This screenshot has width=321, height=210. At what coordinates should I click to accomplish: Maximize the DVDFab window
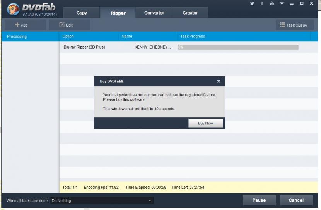(302, 3)
